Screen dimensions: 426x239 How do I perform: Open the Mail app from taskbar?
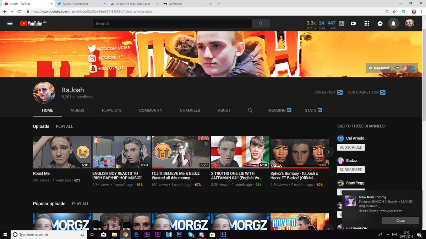click(x=103, y=234)
